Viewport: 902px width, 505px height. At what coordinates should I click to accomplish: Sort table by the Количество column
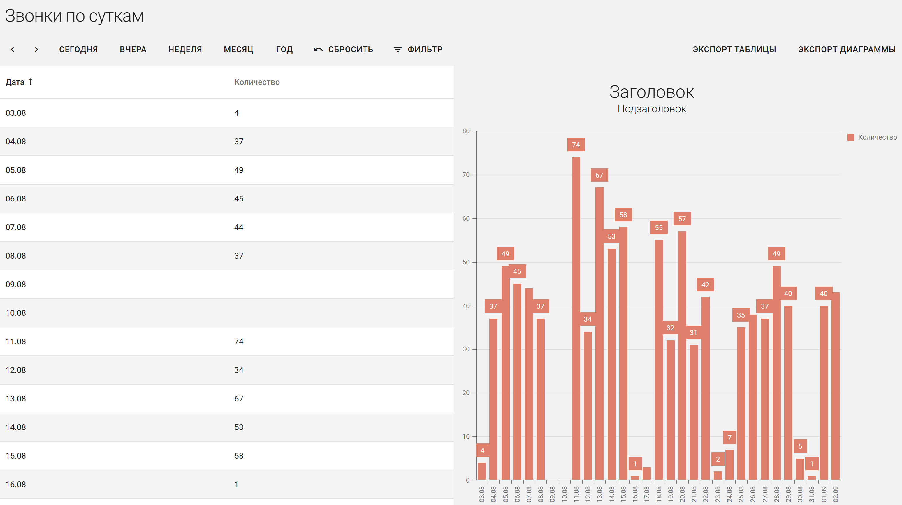tap(257, 82)
